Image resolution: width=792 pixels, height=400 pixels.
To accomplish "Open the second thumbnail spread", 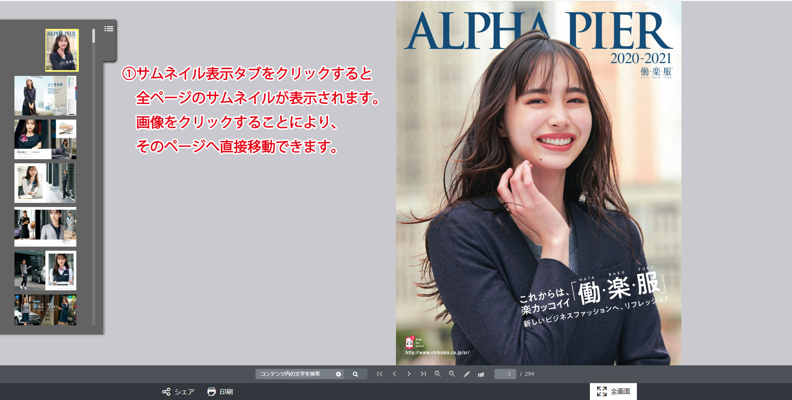I will (x=45, y=96).
